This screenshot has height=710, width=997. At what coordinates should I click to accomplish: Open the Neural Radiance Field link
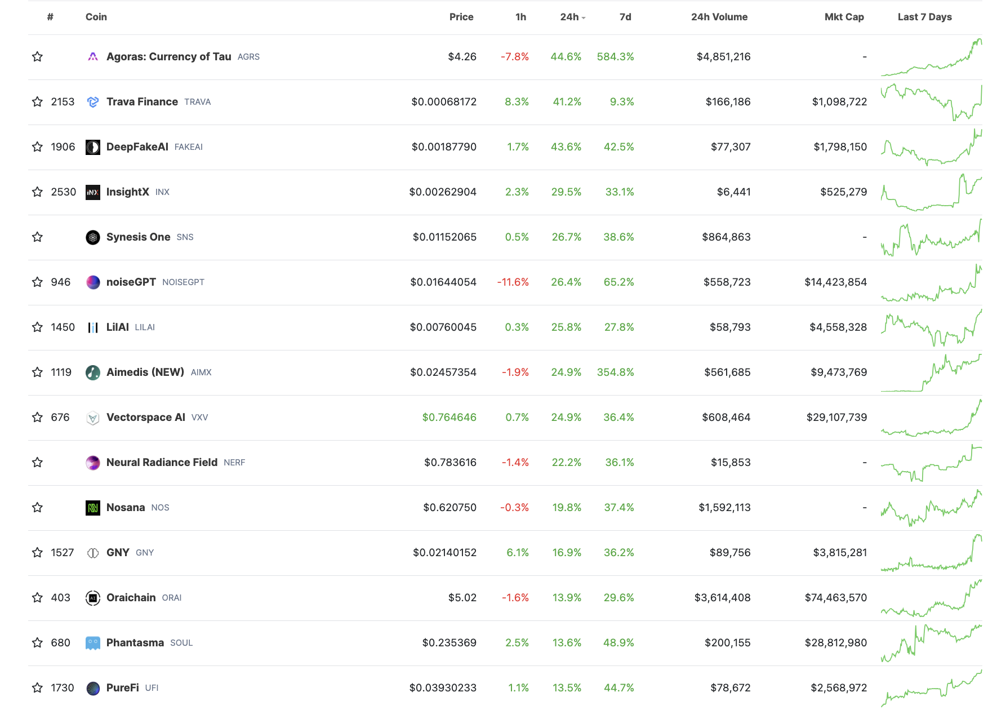click(x=162, y=462)
